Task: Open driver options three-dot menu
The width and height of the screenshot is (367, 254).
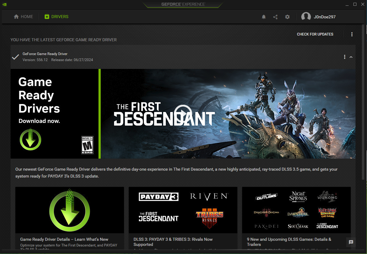Action: pos(345,57)
